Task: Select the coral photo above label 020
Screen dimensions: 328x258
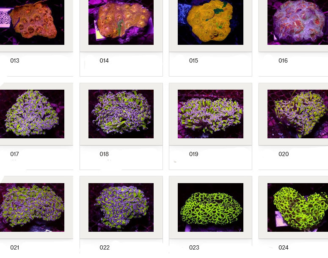Action: pos(298,114)
